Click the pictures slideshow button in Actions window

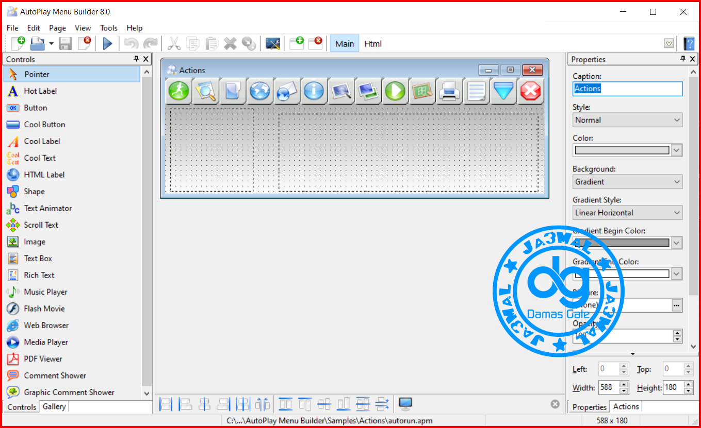368,91
